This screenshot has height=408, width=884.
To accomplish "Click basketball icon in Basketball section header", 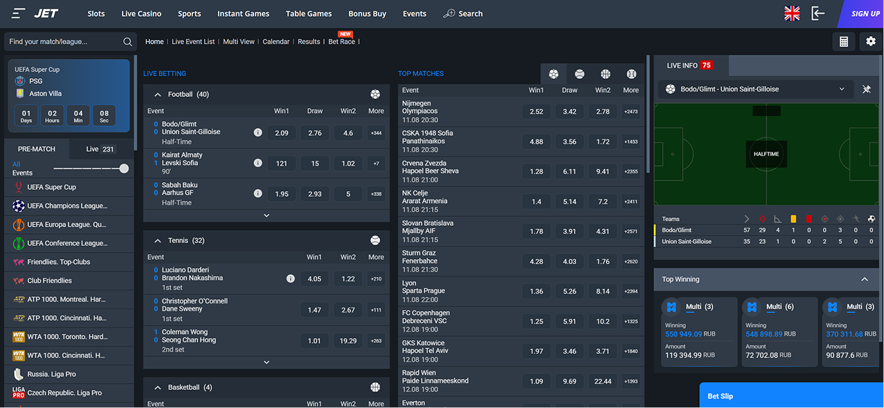I will 375,387.
